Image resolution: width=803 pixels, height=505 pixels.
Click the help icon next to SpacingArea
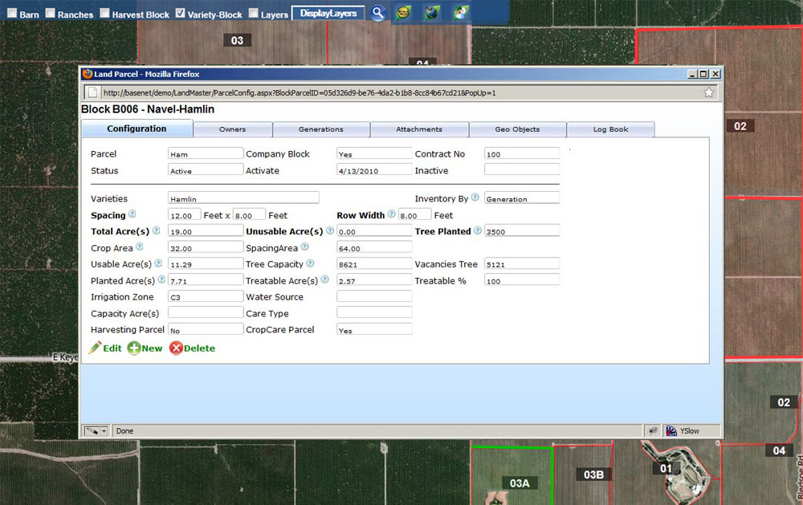point(304,246)
